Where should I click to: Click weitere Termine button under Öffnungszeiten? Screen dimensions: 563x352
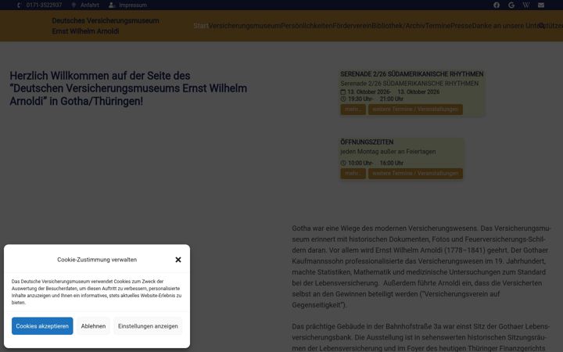415,173
